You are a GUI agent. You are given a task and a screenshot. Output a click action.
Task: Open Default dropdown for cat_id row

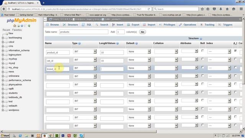pyautogui.click(x=139, y=60)
